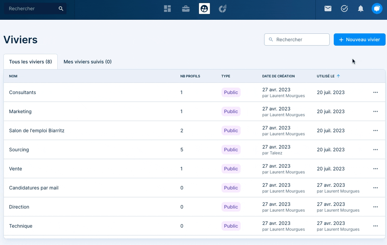This screenshot has width=387, height=245.
Task: Open the Candidatures par mail vivier
Action: (33, 187)
